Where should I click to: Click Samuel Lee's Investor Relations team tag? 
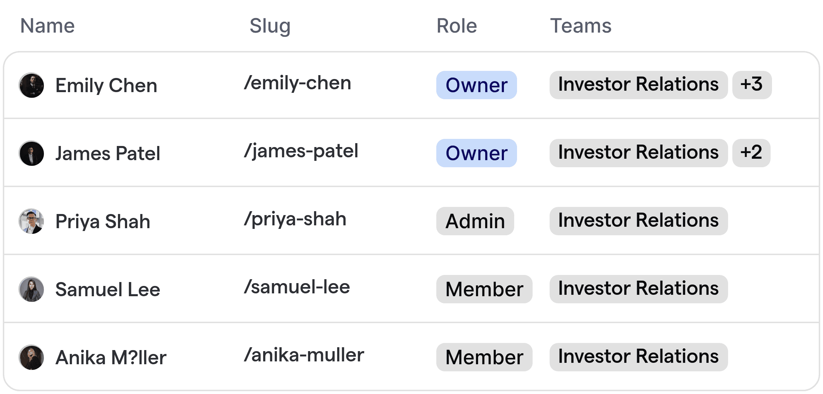(638, 289)
